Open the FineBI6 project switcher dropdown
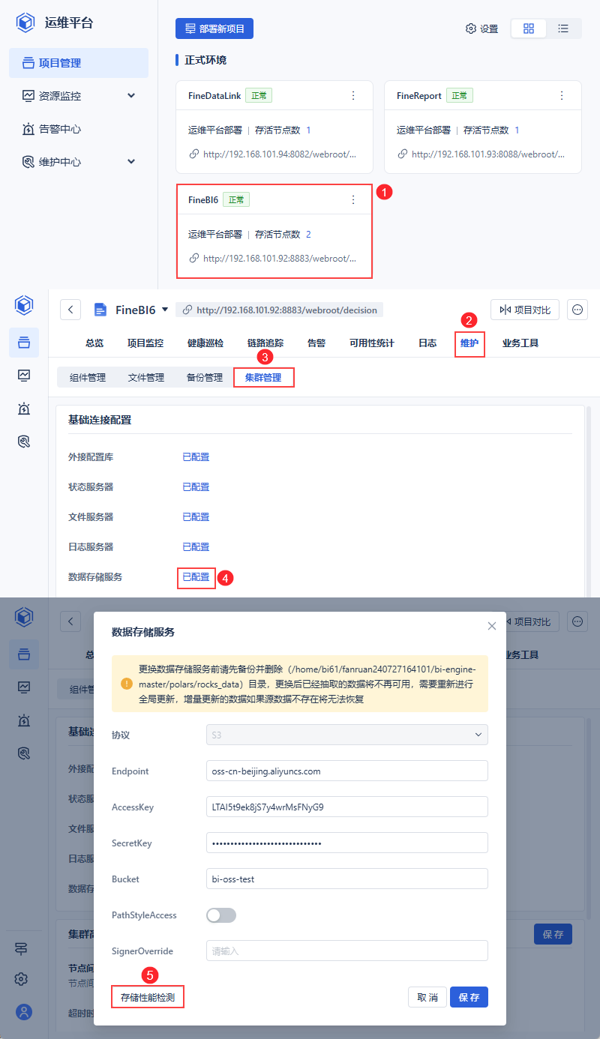Image resolution: width=600 pixels, height=1039 pixels. pyautogui.click(x=164, y=310)
